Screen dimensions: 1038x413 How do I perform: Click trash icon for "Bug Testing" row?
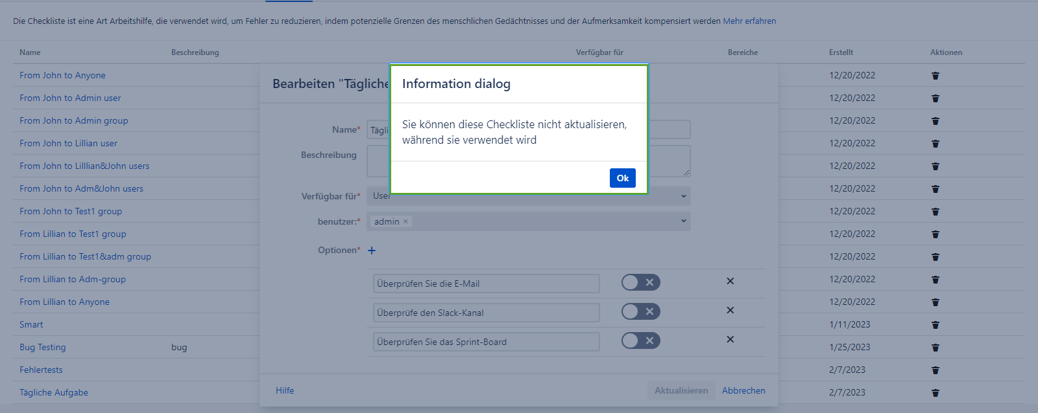click(x=935, y=348)
